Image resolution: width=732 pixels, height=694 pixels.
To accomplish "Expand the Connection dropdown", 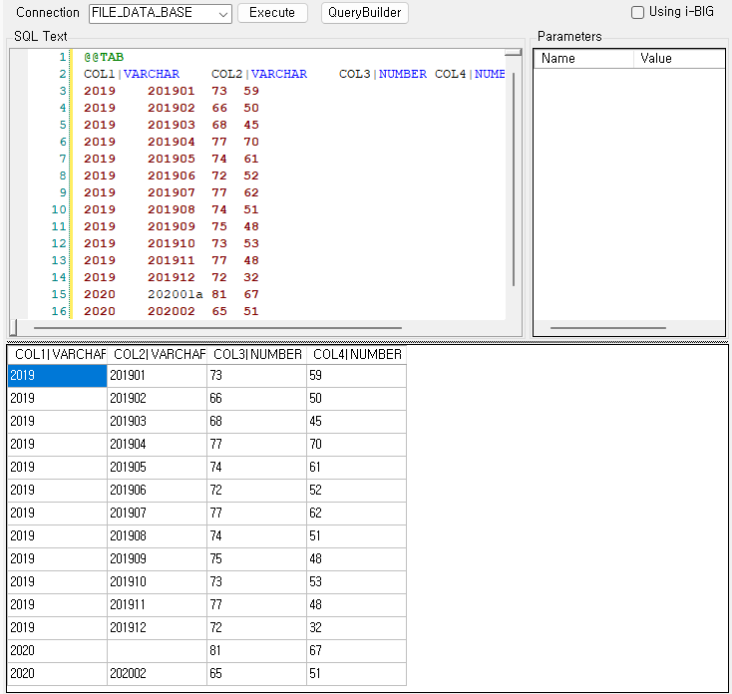I will (x=221, y=14).
